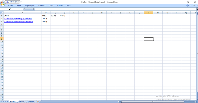Click the Save icon in Quick Access

pos(8,2)
